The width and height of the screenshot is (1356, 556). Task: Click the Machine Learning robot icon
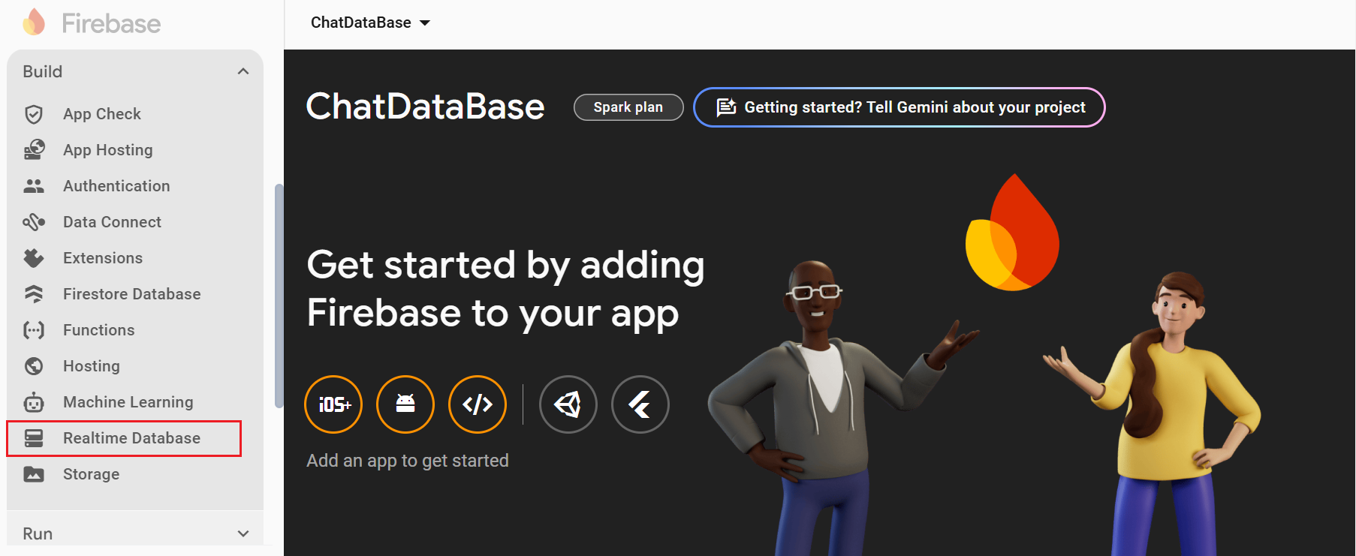[34, 402]
